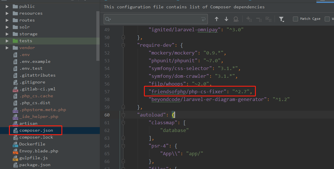Collapse the autoload block fold marker
This screenshot has height=169, width=334.
click(x=123, y=115)
